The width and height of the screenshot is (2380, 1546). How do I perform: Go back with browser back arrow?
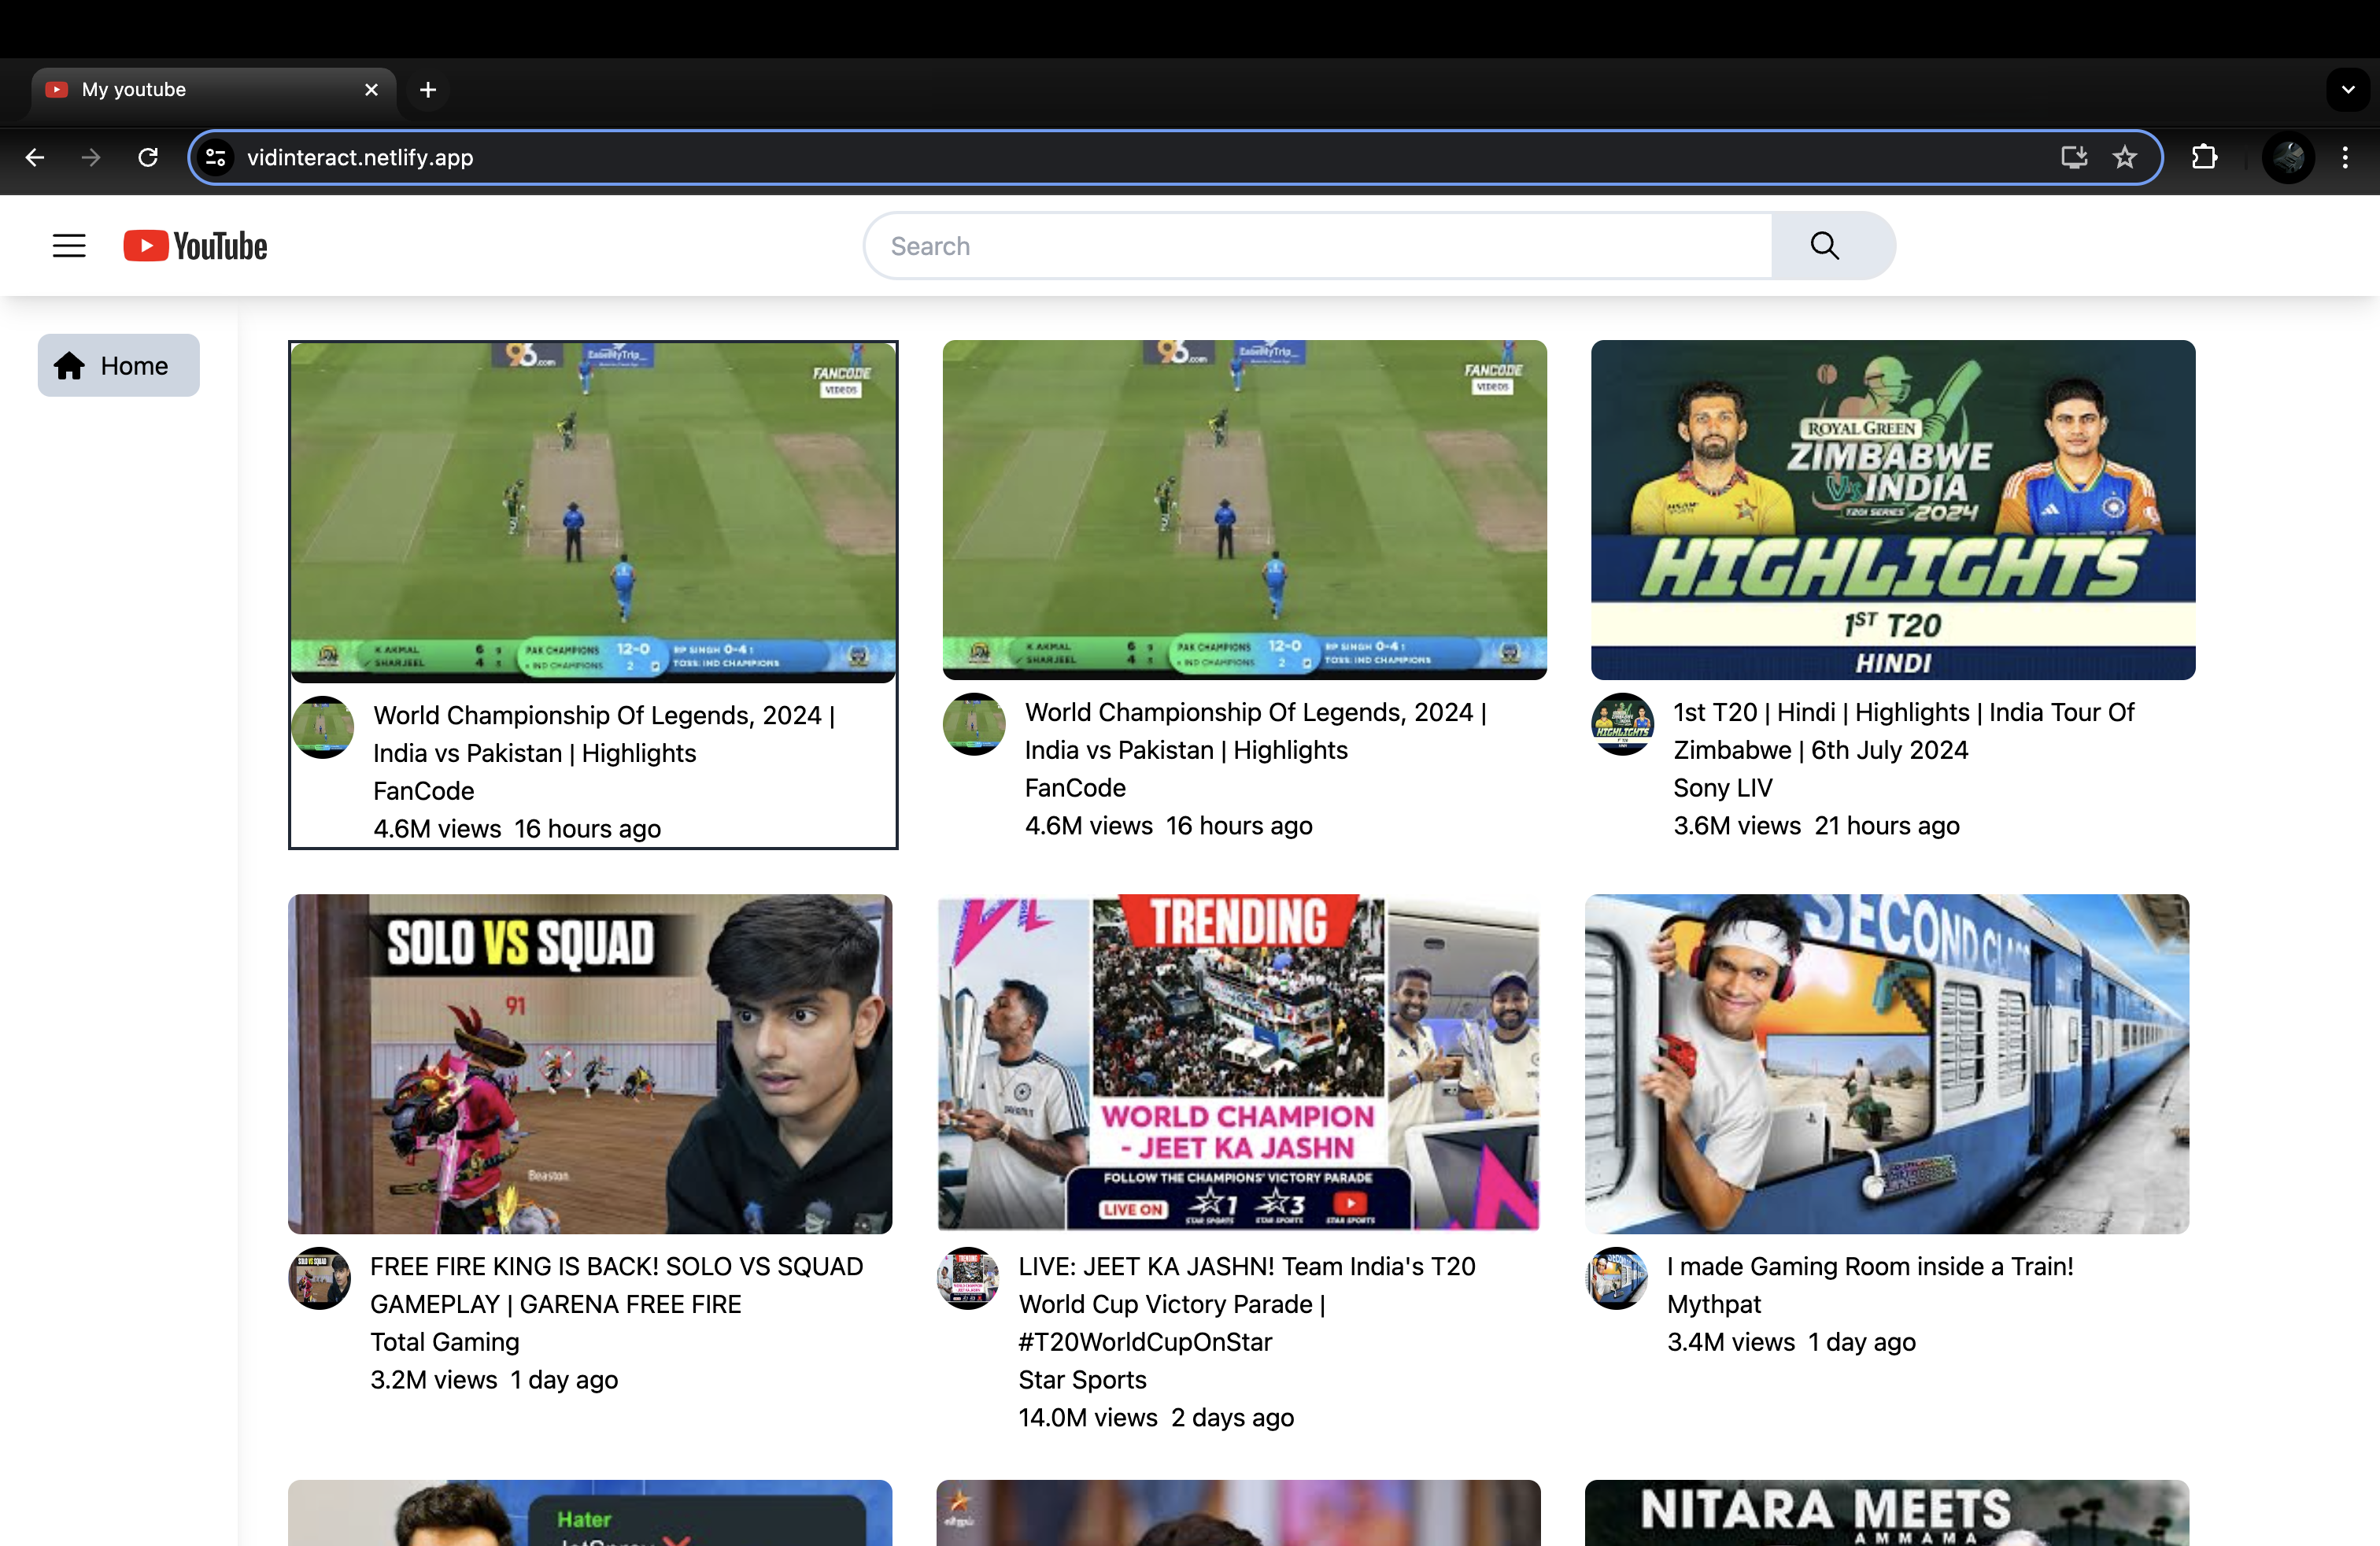(x=35, y=157)
